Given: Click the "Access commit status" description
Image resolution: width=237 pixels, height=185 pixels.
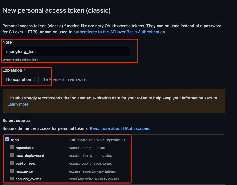Looking at the screenshot, I should pos(87,148).
